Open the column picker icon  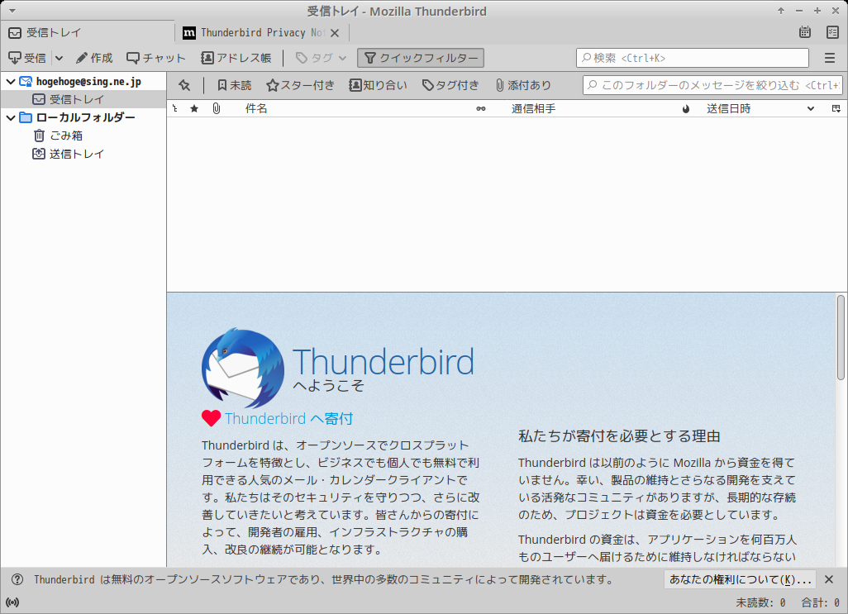836,108
